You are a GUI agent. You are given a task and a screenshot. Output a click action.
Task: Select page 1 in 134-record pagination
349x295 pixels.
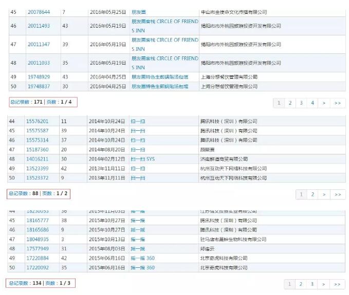[x=289, y=284]
